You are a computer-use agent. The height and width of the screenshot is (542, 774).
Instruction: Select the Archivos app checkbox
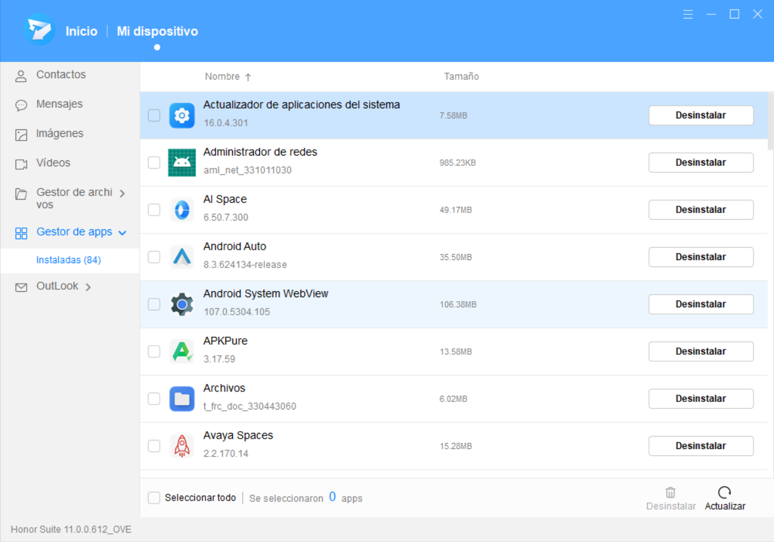pos(154,399)
